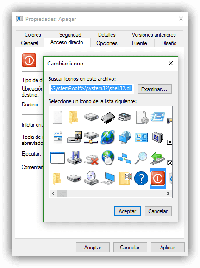The width and height of the screenshot is (200, 268).
Task: Open the Opciones tab
Action: tap(107, 43)
